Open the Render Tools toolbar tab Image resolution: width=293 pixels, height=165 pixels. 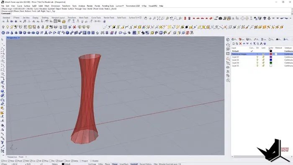pyautogui.click(x=109, y=18)
